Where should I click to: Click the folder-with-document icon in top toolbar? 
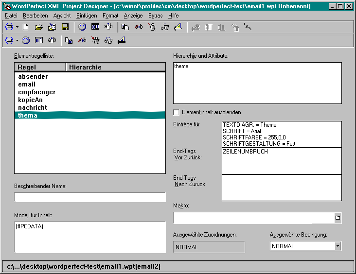pyautogui.click(x=52, y=27)
